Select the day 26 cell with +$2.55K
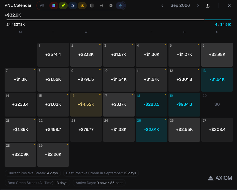237x190 pixels. pos(184,130)
